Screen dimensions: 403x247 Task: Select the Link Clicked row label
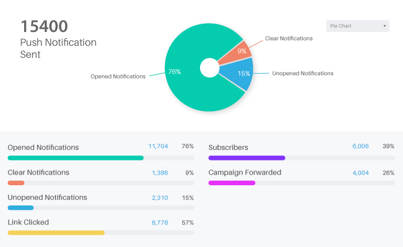click(x=28, y=222)
